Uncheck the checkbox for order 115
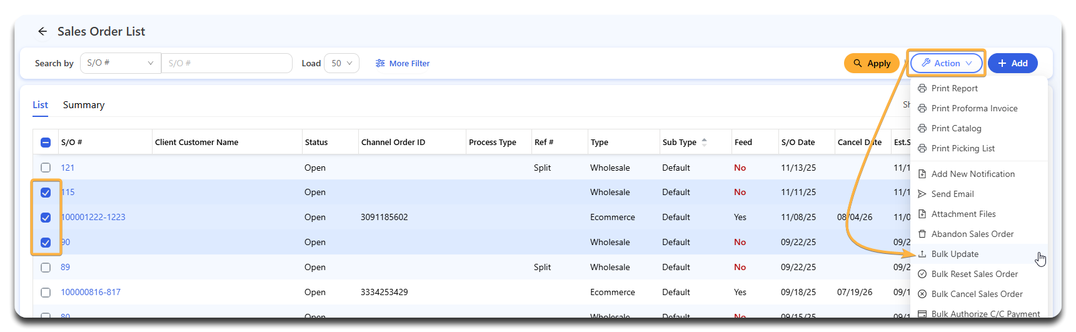 [x=46, y=193]
